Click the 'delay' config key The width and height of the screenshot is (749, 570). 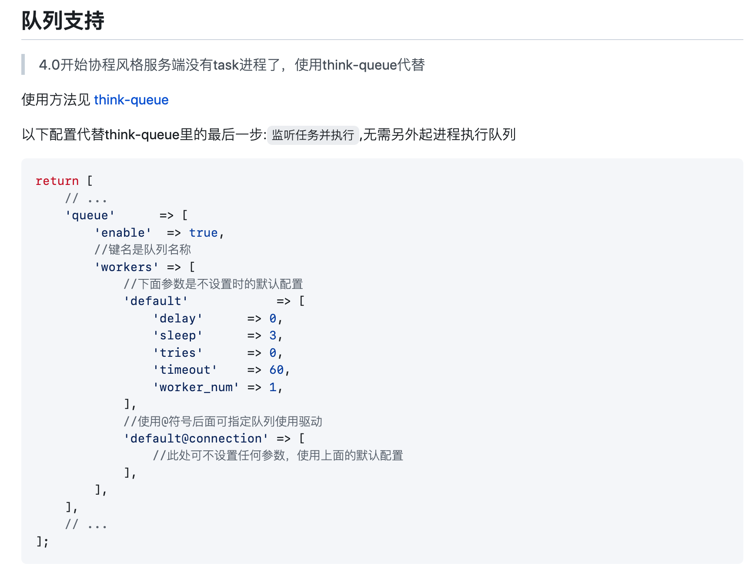(177, 319)
